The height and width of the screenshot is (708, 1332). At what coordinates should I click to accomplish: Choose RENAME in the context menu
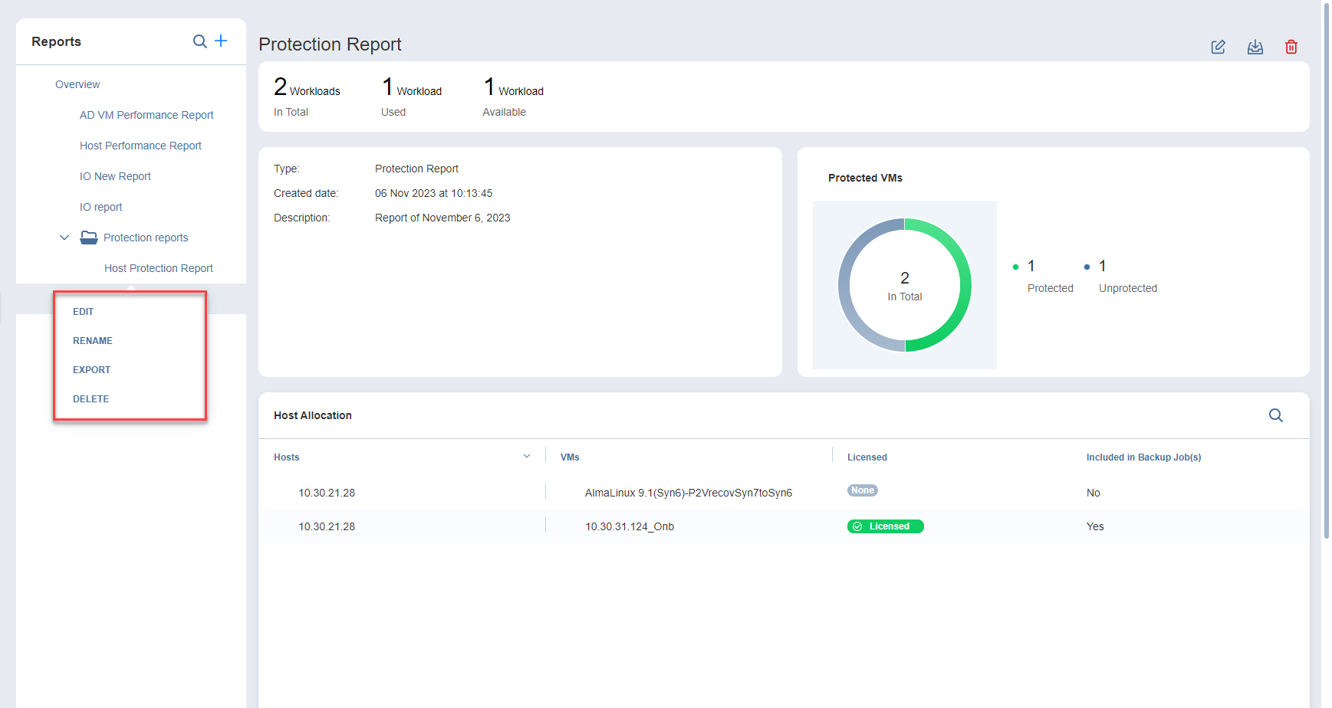(x=93, y=341)
